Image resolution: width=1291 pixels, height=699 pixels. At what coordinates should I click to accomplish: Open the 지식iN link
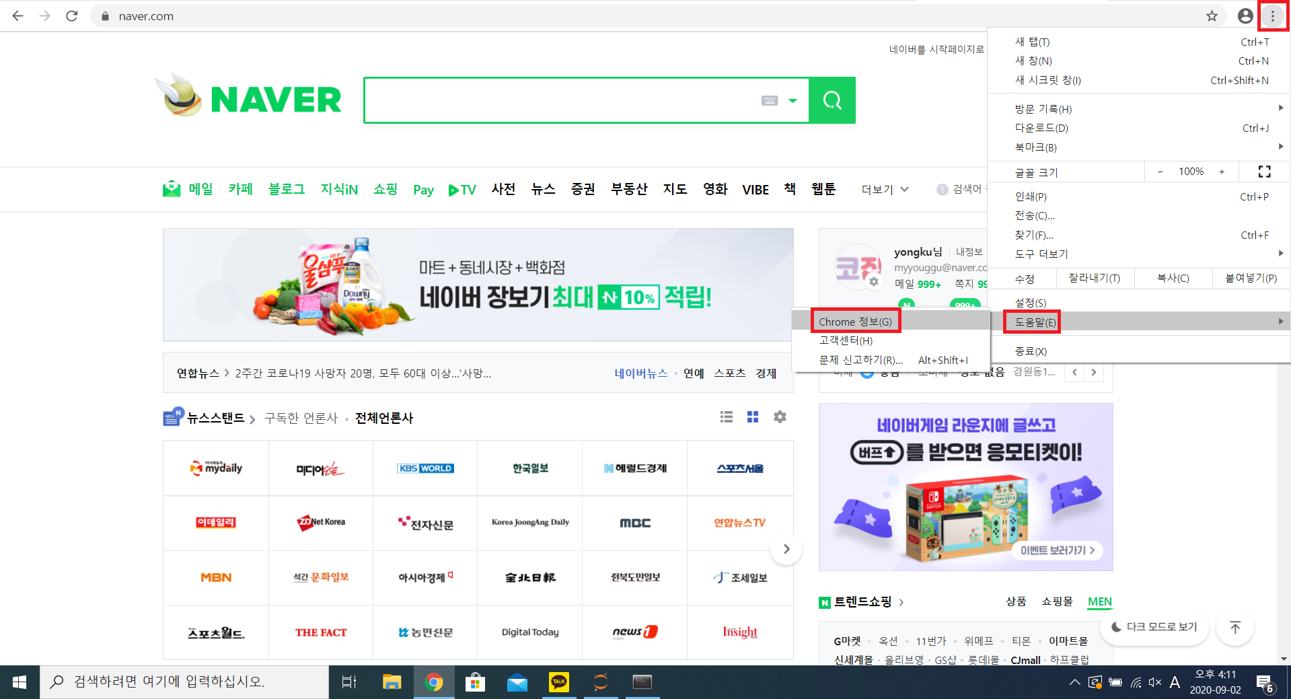tap(339, 190)
